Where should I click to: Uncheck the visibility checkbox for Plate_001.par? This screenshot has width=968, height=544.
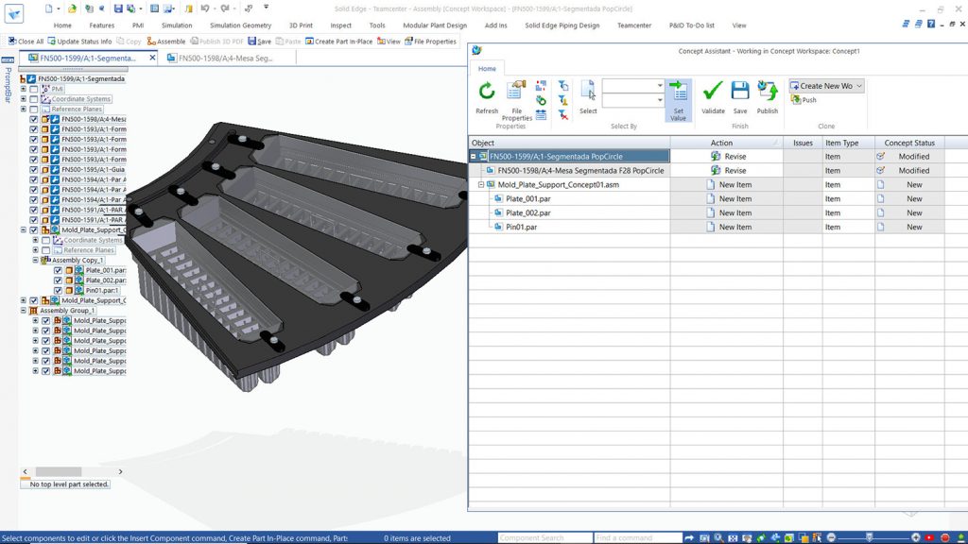click(58, 270)
